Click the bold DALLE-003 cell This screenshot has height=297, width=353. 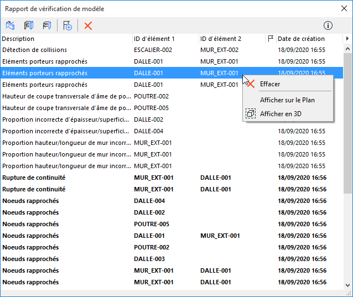pos(149,259)
